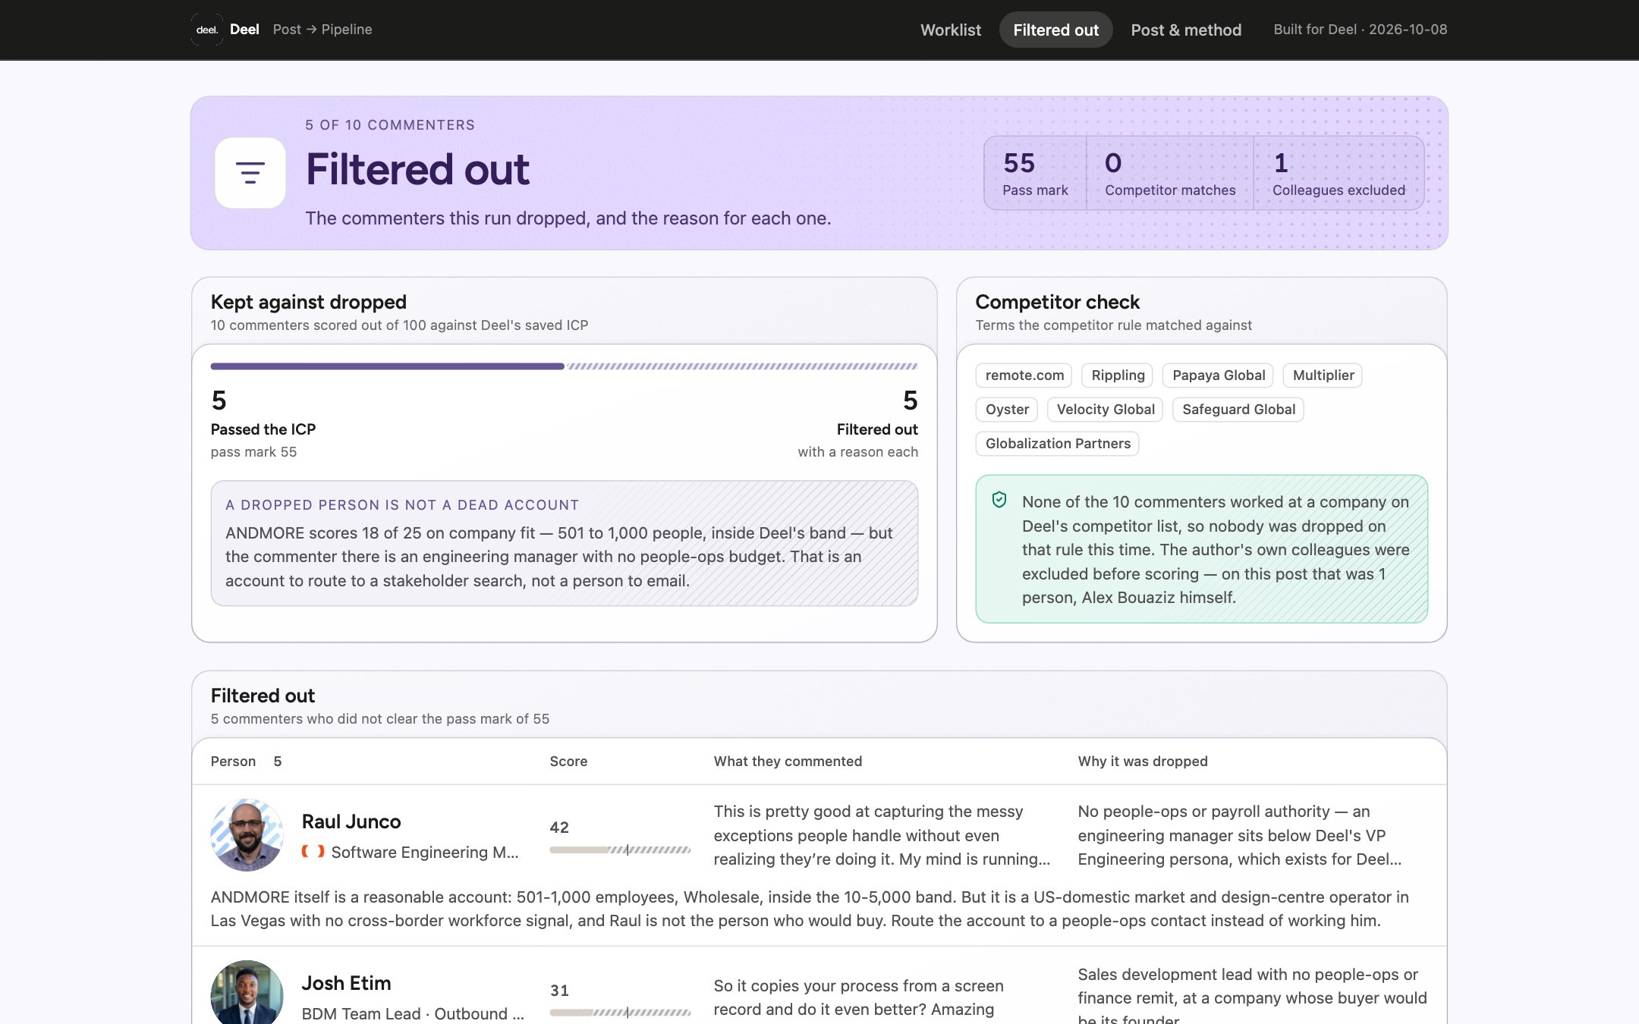Click the Kept against dropped heading
This screenshot has width=1639, height=1024.
308,302
